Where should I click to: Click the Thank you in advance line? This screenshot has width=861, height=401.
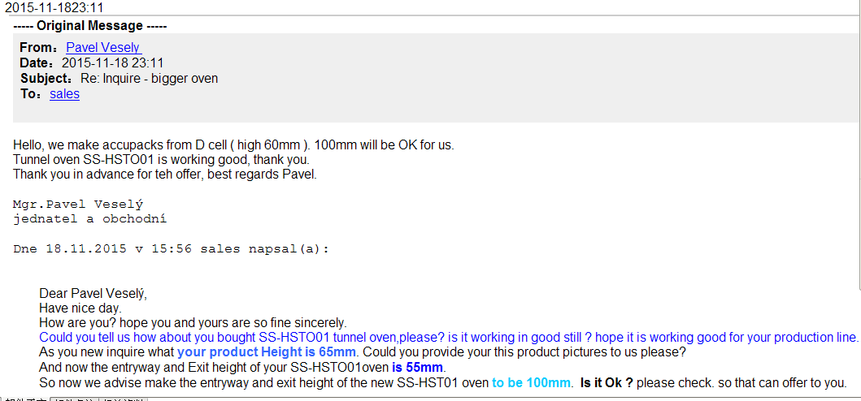[164, 175]
